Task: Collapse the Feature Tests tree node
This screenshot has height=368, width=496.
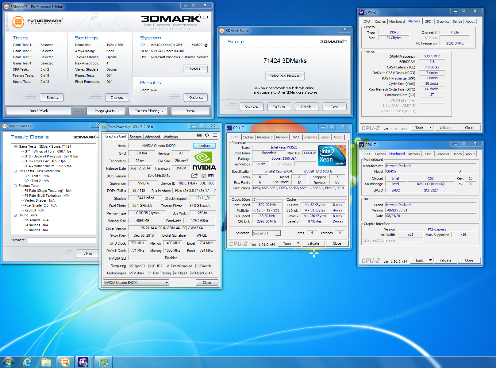Action: coord(15,186)
